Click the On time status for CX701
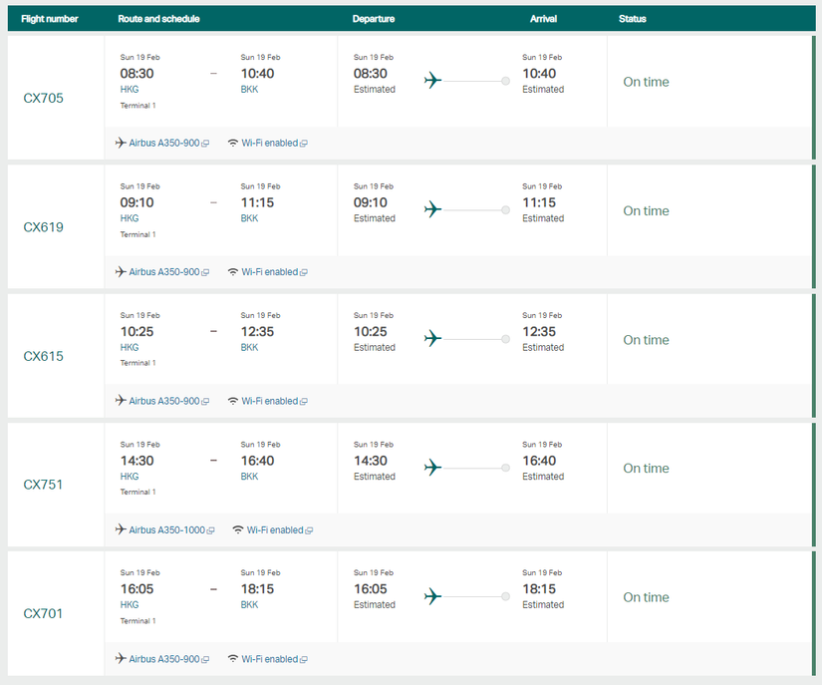This screenshot has width=822, height=685. click(x=646, y=597)
